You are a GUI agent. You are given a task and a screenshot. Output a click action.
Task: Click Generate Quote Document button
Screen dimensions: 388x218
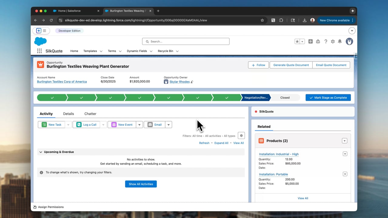pyautogui.click(x=291, y=65)
